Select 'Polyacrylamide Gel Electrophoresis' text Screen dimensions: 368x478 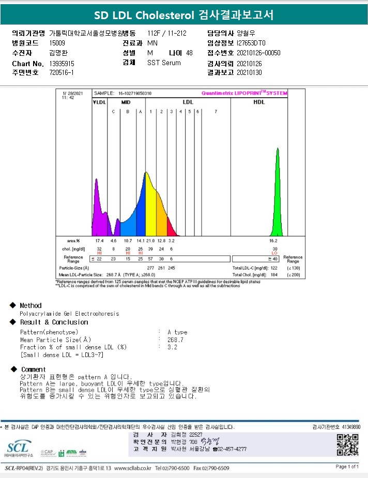(69, 314)
